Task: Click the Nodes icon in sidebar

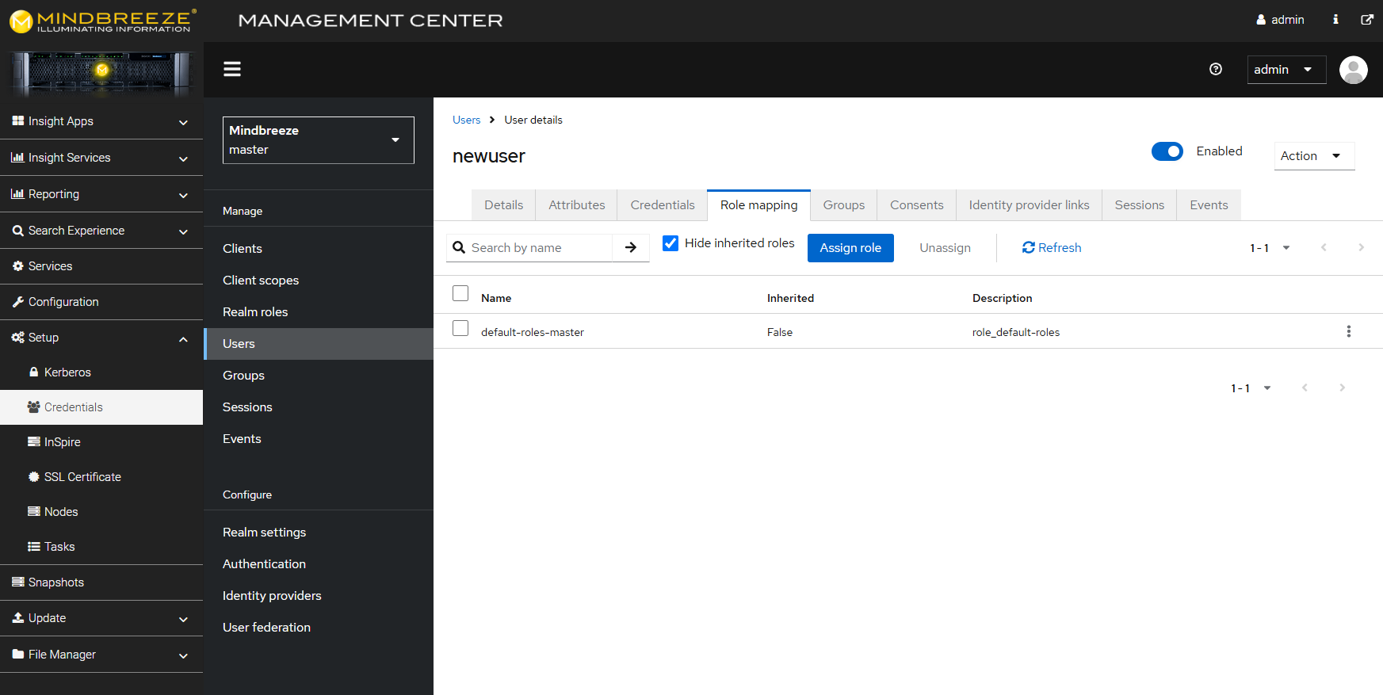Action: click(x=34, y=511)
